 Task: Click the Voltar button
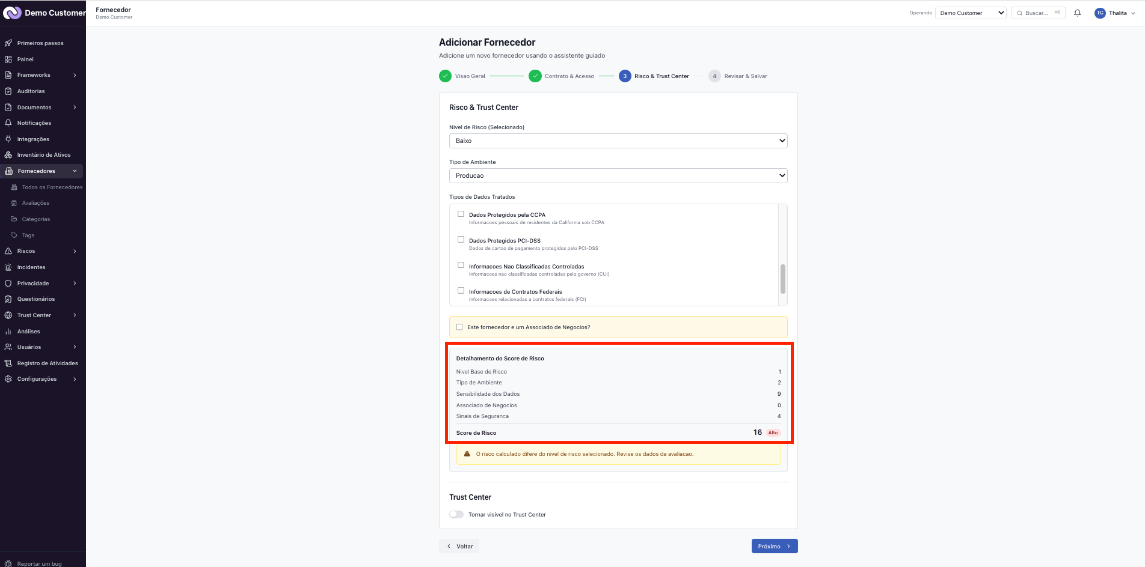point(459,546)
